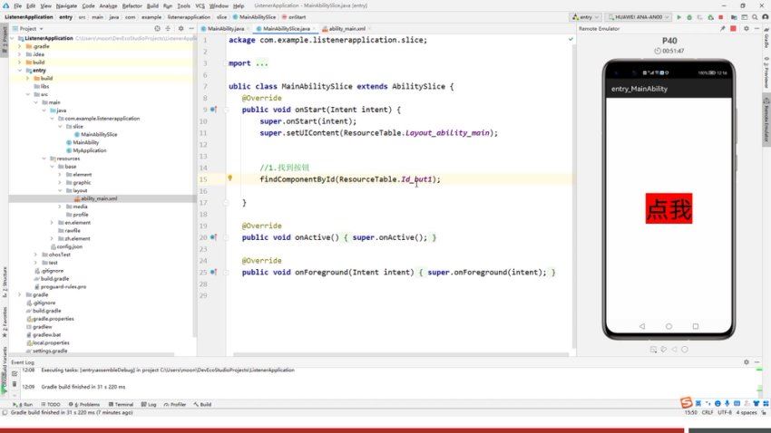Expand the .gradle folder

(20, 46)
